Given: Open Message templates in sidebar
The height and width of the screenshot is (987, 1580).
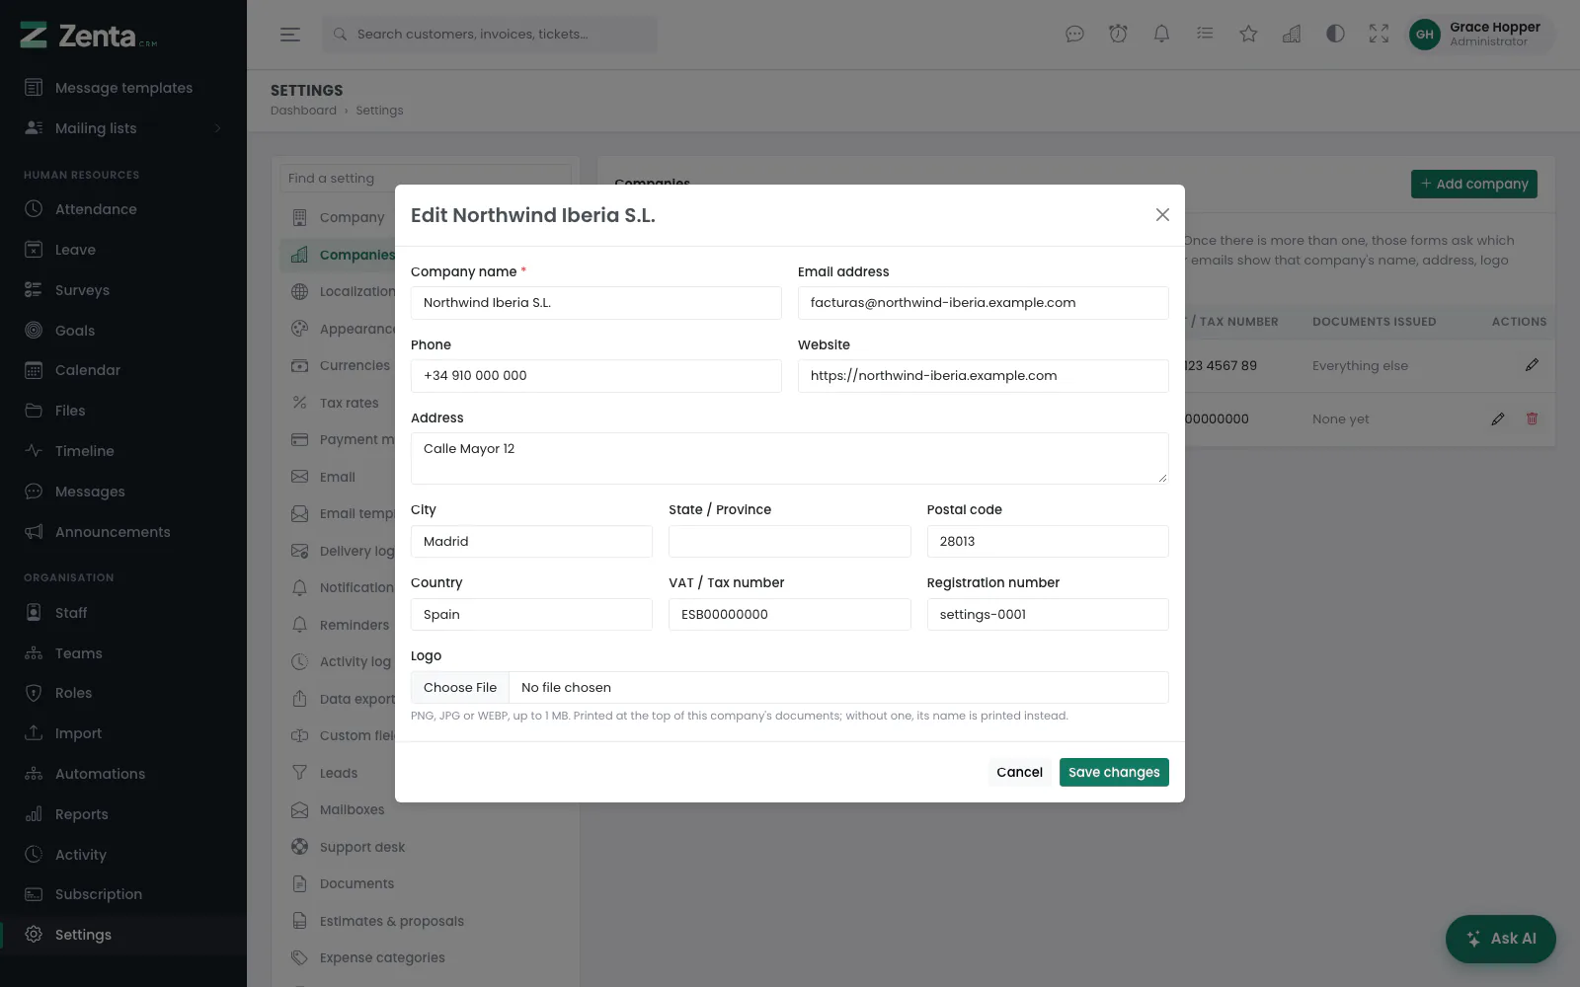Looking at the screenshot, I should (x=123, y=88).
